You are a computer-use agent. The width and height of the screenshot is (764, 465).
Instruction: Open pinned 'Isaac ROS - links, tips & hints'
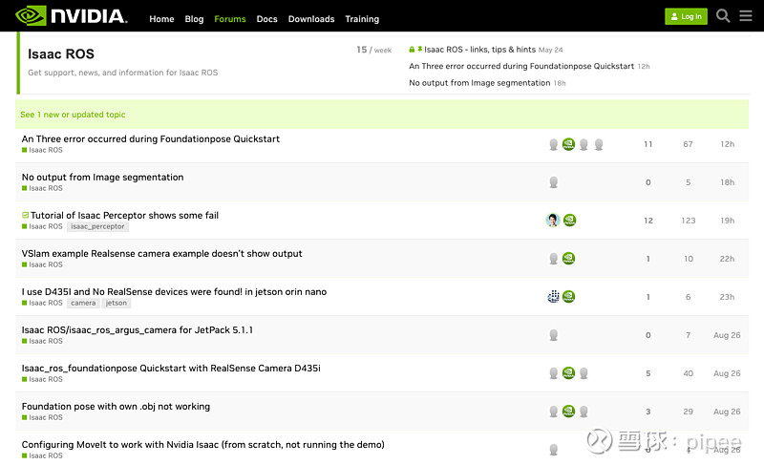479,50
